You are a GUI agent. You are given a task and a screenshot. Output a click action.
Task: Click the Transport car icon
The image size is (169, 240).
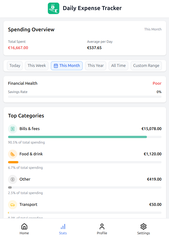pos(13,205)
